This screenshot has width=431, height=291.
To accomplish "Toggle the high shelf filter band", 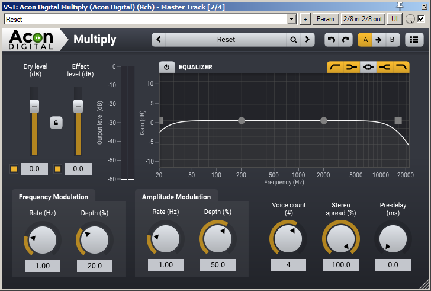I will click(x=385, y=67).
